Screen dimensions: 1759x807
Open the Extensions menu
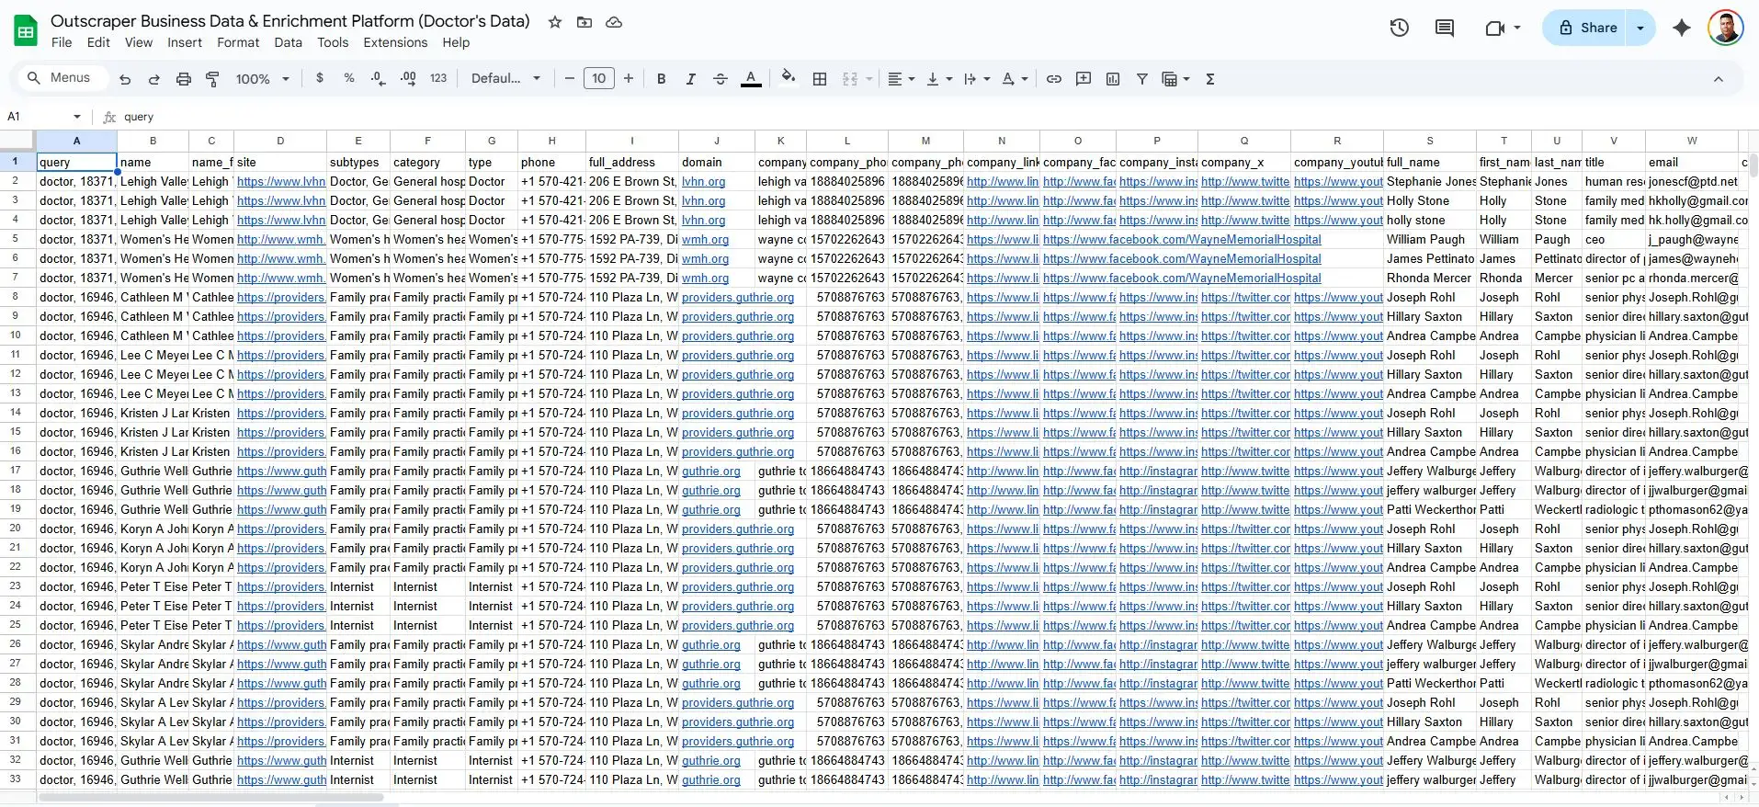(x=395, y=42)
